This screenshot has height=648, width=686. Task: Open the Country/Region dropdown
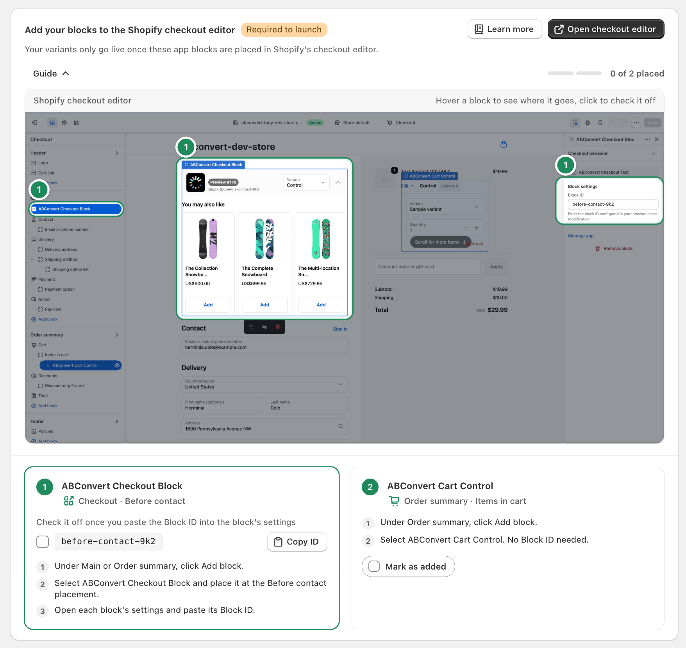point(264,384)
